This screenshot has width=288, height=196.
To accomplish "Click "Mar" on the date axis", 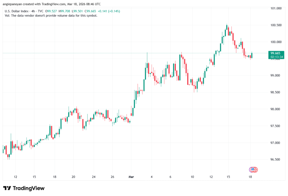I will click(131, 177).
